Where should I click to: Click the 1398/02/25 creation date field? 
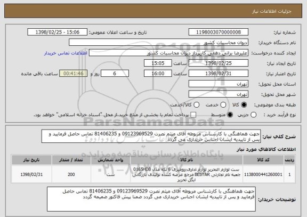[219, 63]
